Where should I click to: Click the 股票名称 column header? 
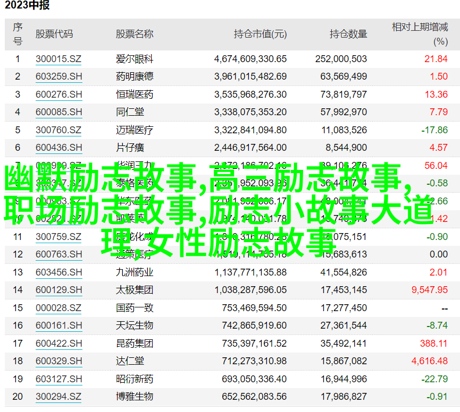point(135,34)
